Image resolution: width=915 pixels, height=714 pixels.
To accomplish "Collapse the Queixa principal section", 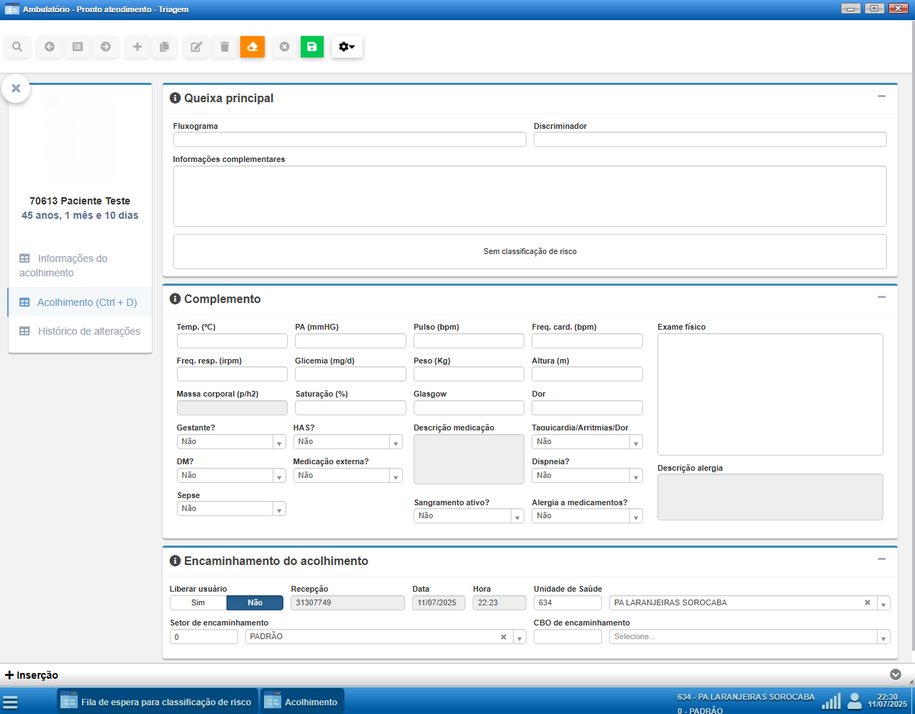I will pyautogui.click(x=881, y=96).
